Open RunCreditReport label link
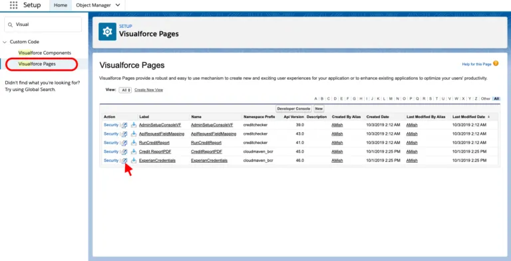 [154, 143]
